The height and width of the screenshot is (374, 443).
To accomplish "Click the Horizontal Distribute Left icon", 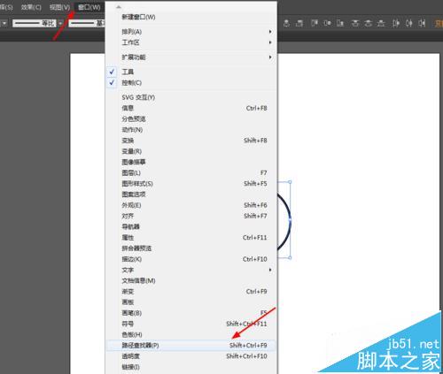I will tap(396, 23).
